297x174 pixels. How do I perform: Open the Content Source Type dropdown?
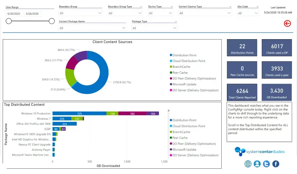click(x=205, y=13)
